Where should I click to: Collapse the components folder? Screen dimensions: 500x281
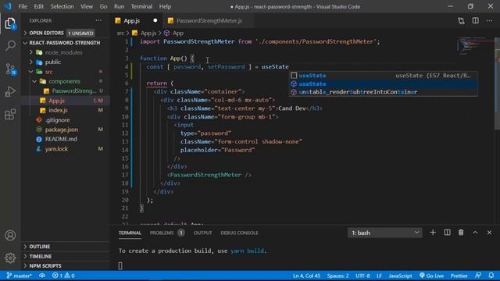pyautogui.click(x=66, y=81)
